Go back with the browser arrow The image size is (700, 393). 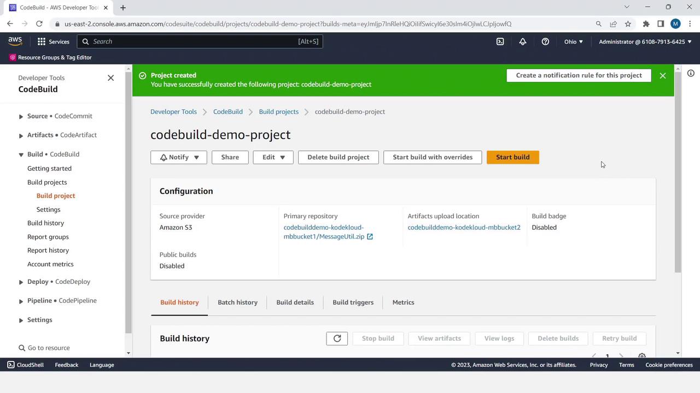click(x=10, y=24)
